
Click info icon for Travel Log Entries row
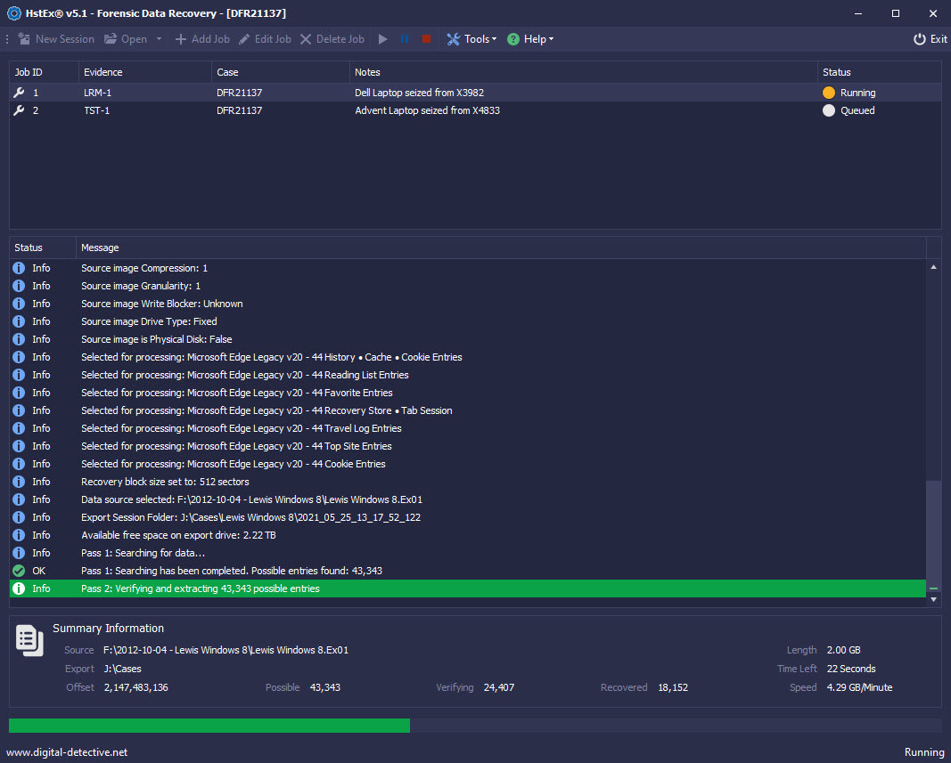point(19,428)
